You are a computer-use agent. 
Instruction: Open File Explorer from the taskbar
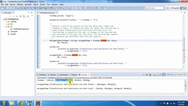[x=12, y=103]
